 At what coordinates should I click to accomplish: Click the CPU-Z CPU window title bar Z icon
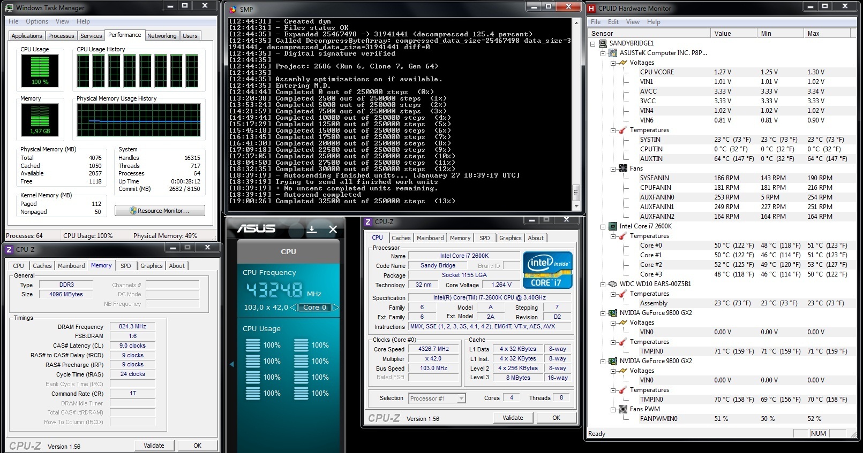coord(369,222)
